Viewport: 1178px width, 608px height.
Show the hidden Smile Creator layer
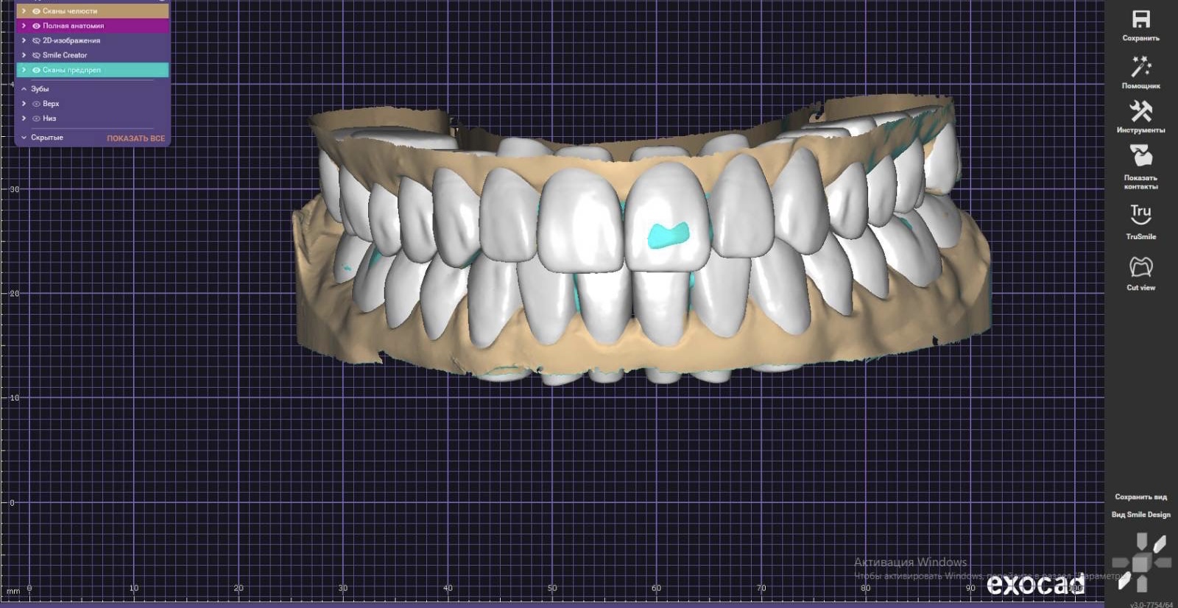(36, 55)
